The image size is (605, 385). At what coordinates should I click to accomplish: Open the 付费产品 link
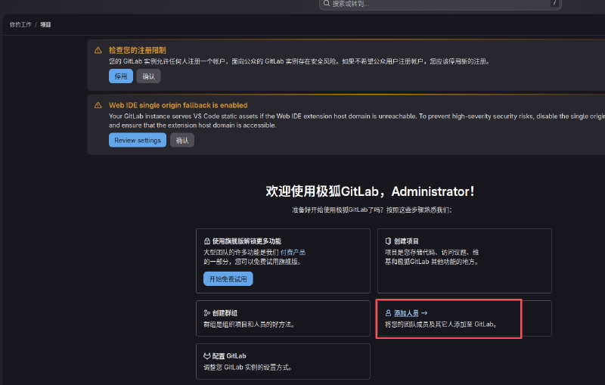293,253
